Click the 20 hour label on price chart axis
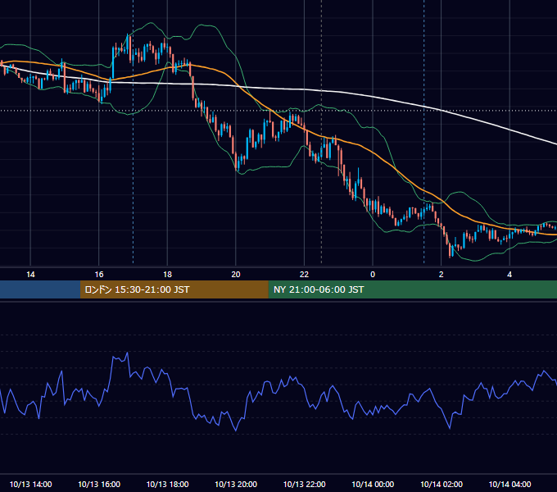The width and height of the screenshot is (557, 492). point(236,275)
